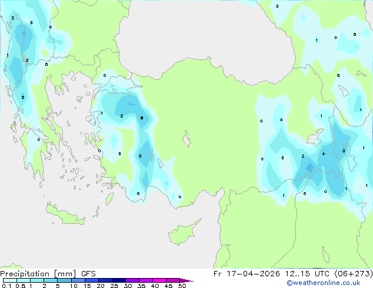Click the '15' legend scale label

click(x=87, y=286)
